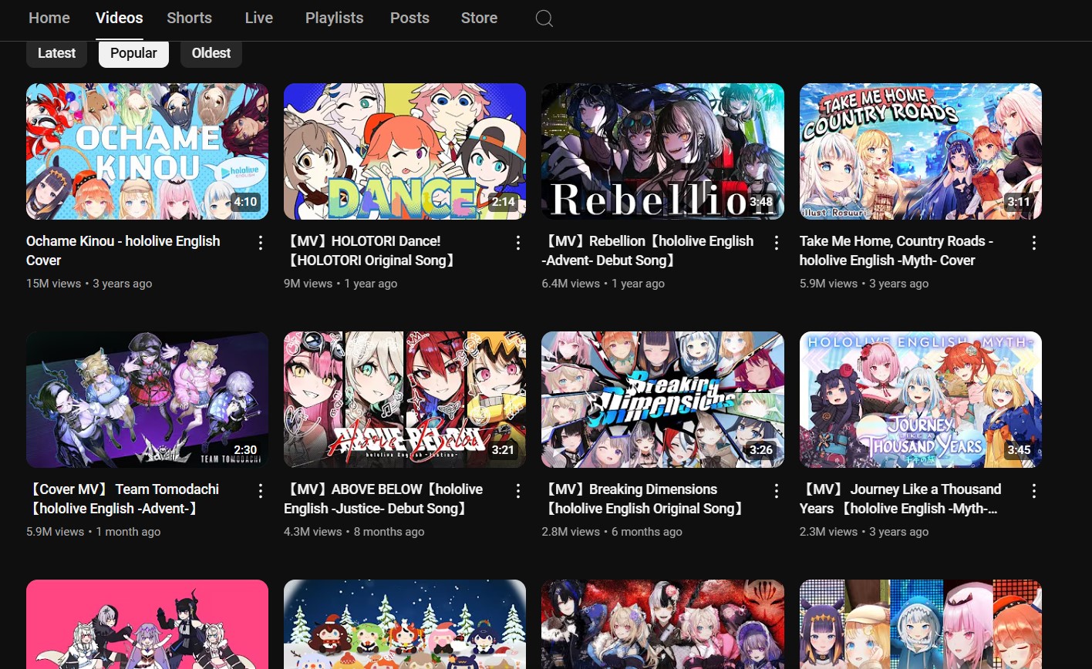Open more options for ABOVE BELOW video
The image size is (1092, 669).
[x=518, y=491]
